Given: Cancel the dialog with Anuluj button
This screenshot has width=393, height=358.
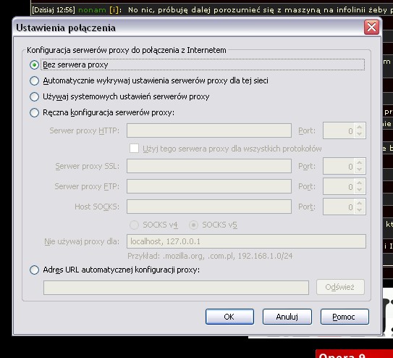Looking at the screenshot, I should pyautogui.click(x=287, y=317).
